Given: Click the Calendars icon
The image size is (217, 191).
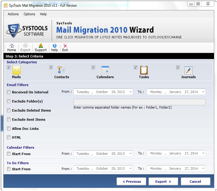Looking at the screenshot, I should 105,70.
